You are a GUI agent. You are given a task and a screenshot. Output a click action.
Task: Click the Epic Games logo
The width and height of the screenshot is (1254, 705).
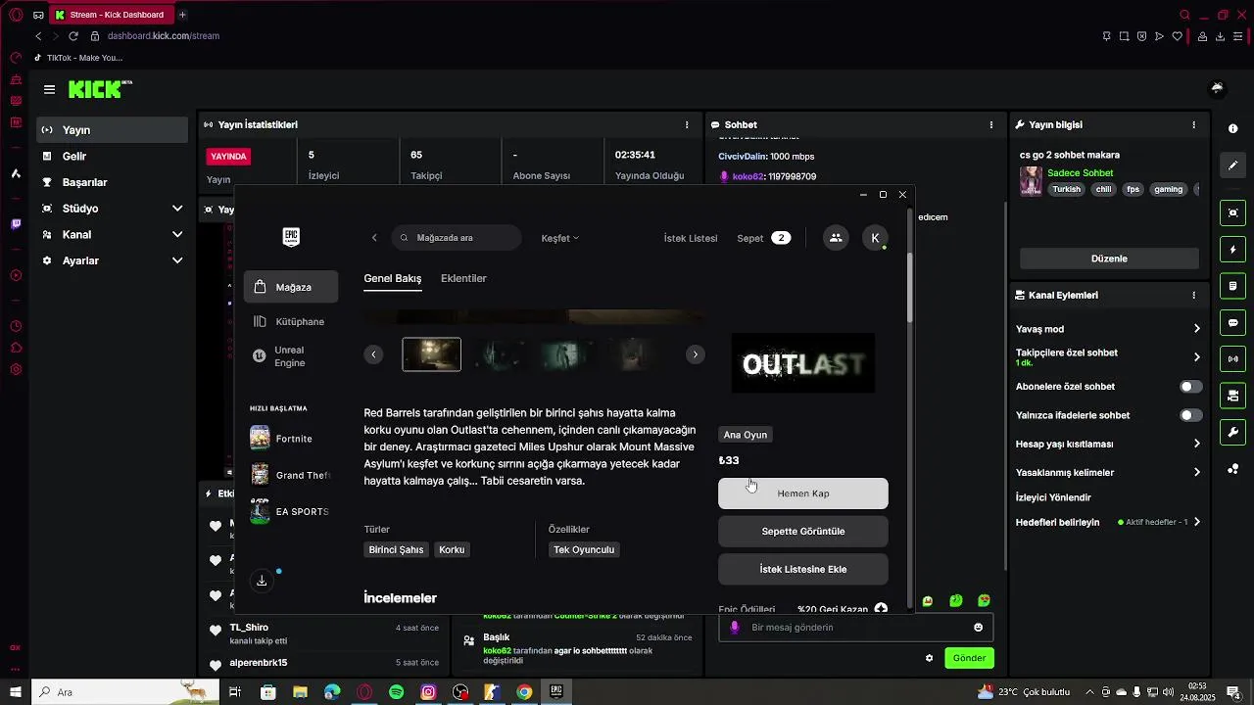pyautogui.click(x=291, y=237)
